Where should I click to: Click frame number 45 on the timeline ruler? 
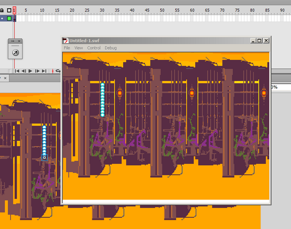[147, 10]
